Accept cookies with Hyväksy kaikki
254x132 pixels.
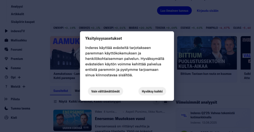coord(152,91)
